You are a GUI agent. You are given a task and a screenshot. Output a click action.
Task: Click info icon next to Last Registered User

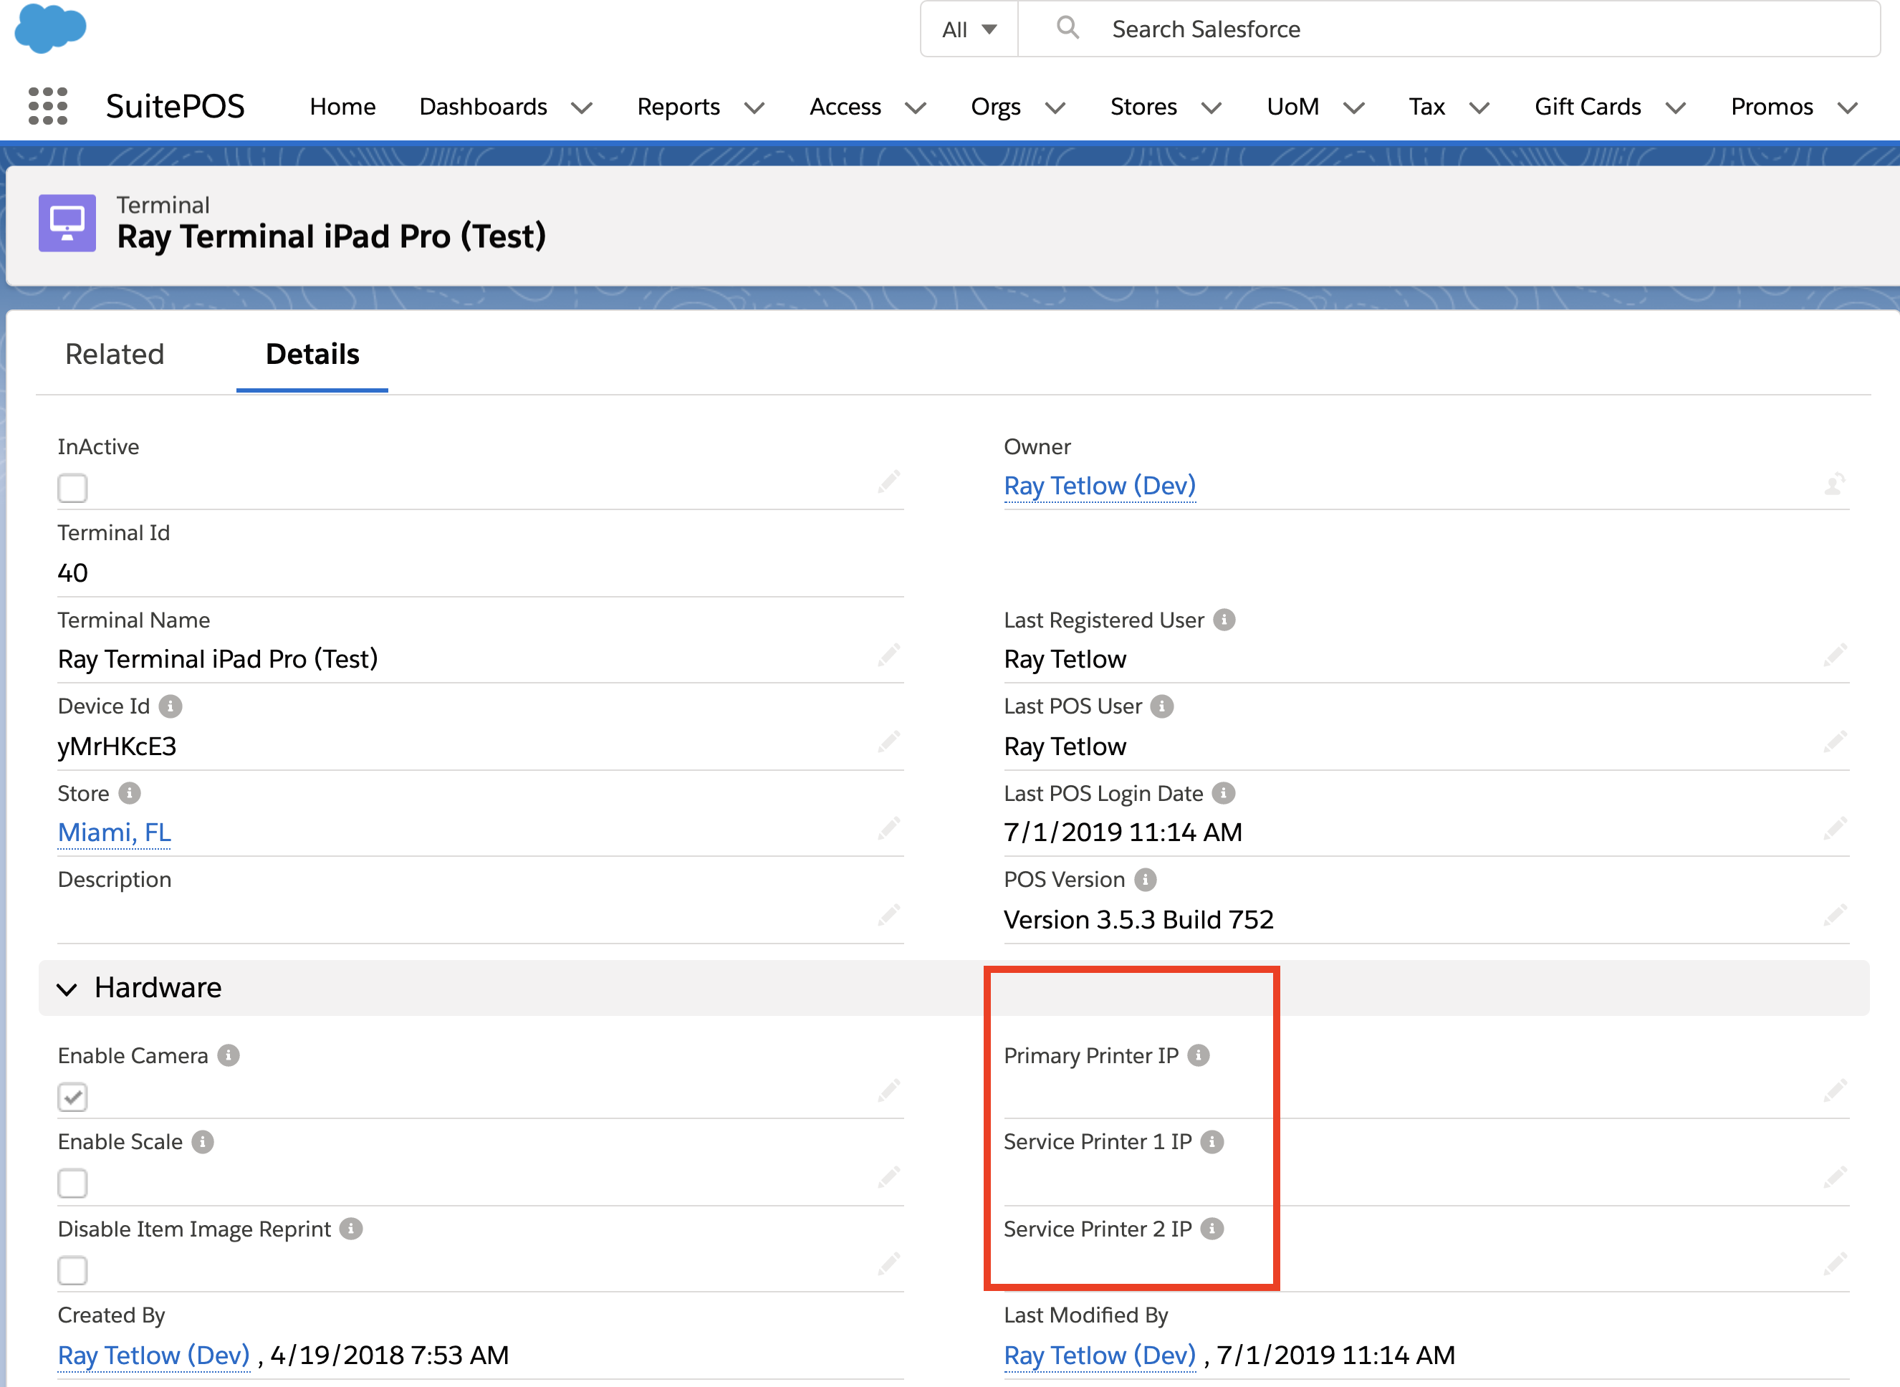(1224, 620)
